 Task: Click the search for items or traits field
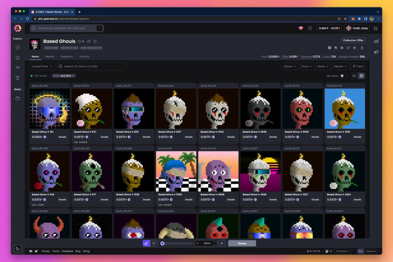(92, 66)
